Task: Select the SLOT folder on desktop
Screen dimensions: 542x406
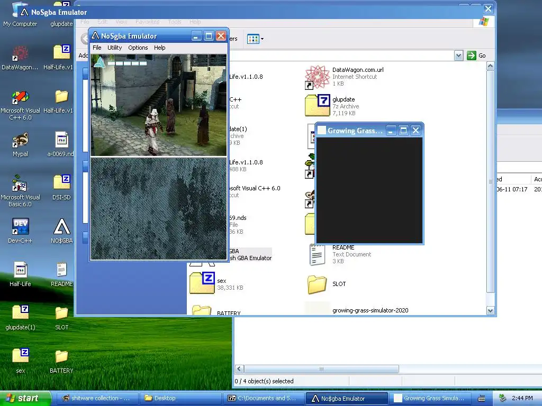Action: coord(61,318)
